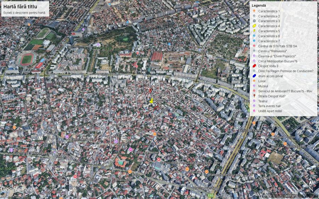
Task: Click the Terasa Florilor restaurant marker
Action: pyautogui.click(x=273, y=134)
